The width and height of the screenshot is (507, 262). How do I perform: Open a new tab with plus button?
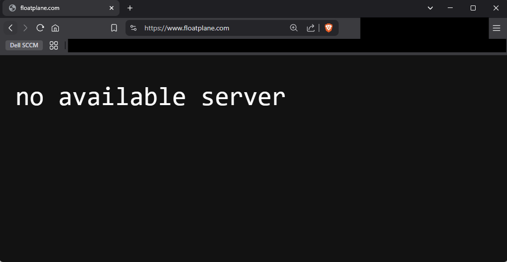click(x=130, y=8)
